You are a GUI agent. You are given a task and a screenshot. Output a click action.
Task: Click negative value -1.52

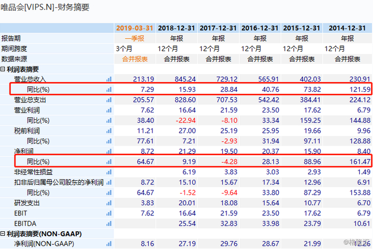pyautogui.click(x=188, y=192)
